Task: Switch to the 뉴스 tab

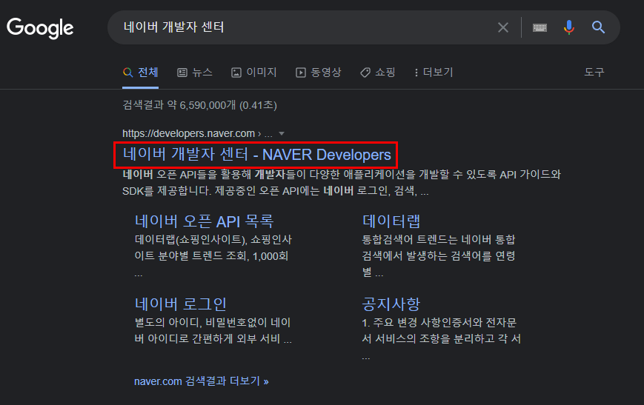Action: click(x=195, y=73)
